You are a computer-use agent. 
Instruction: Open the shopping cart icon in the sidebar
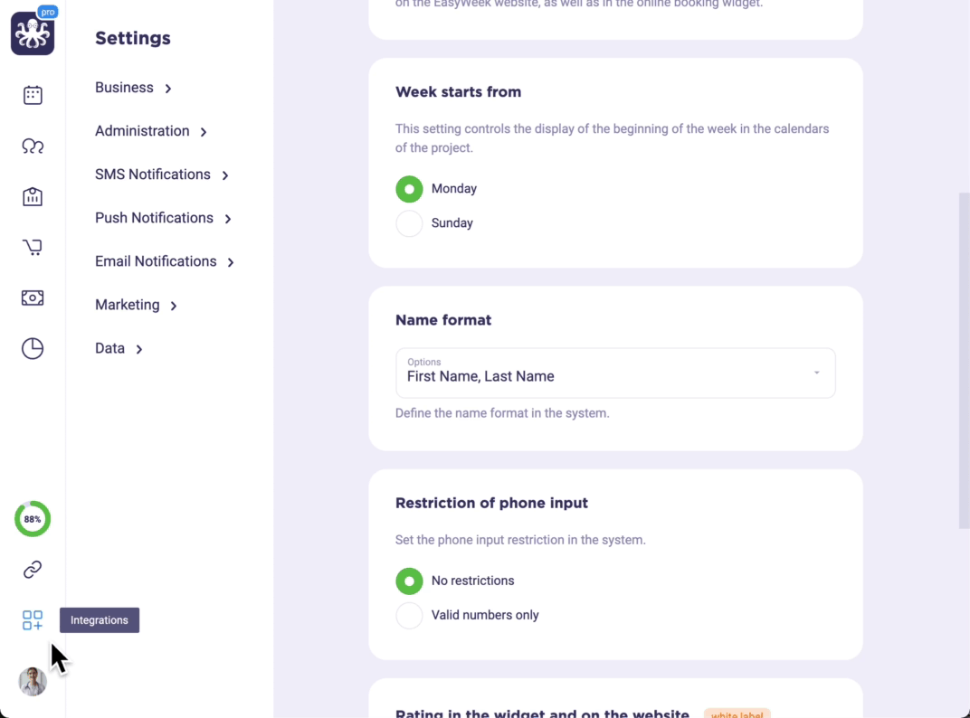tap(33, 248)
